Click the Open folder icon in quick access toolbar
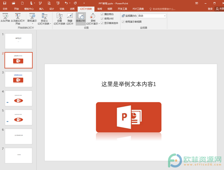 (x=13, y=3)
